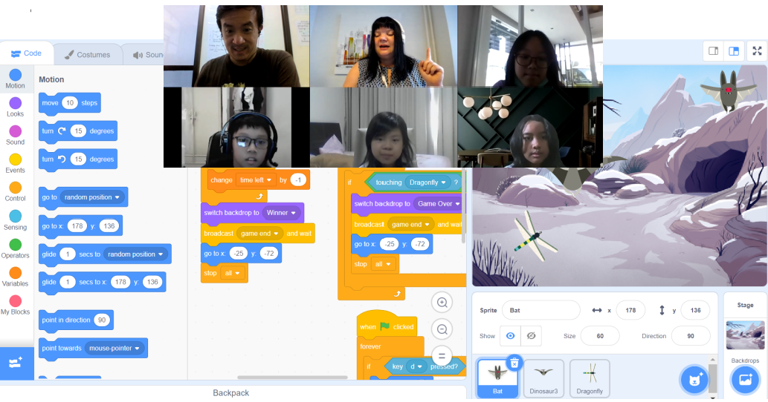Select the Sensing category circle
Image resolution: width=768 pixels, height=402 pixels.
coord(15,216)
